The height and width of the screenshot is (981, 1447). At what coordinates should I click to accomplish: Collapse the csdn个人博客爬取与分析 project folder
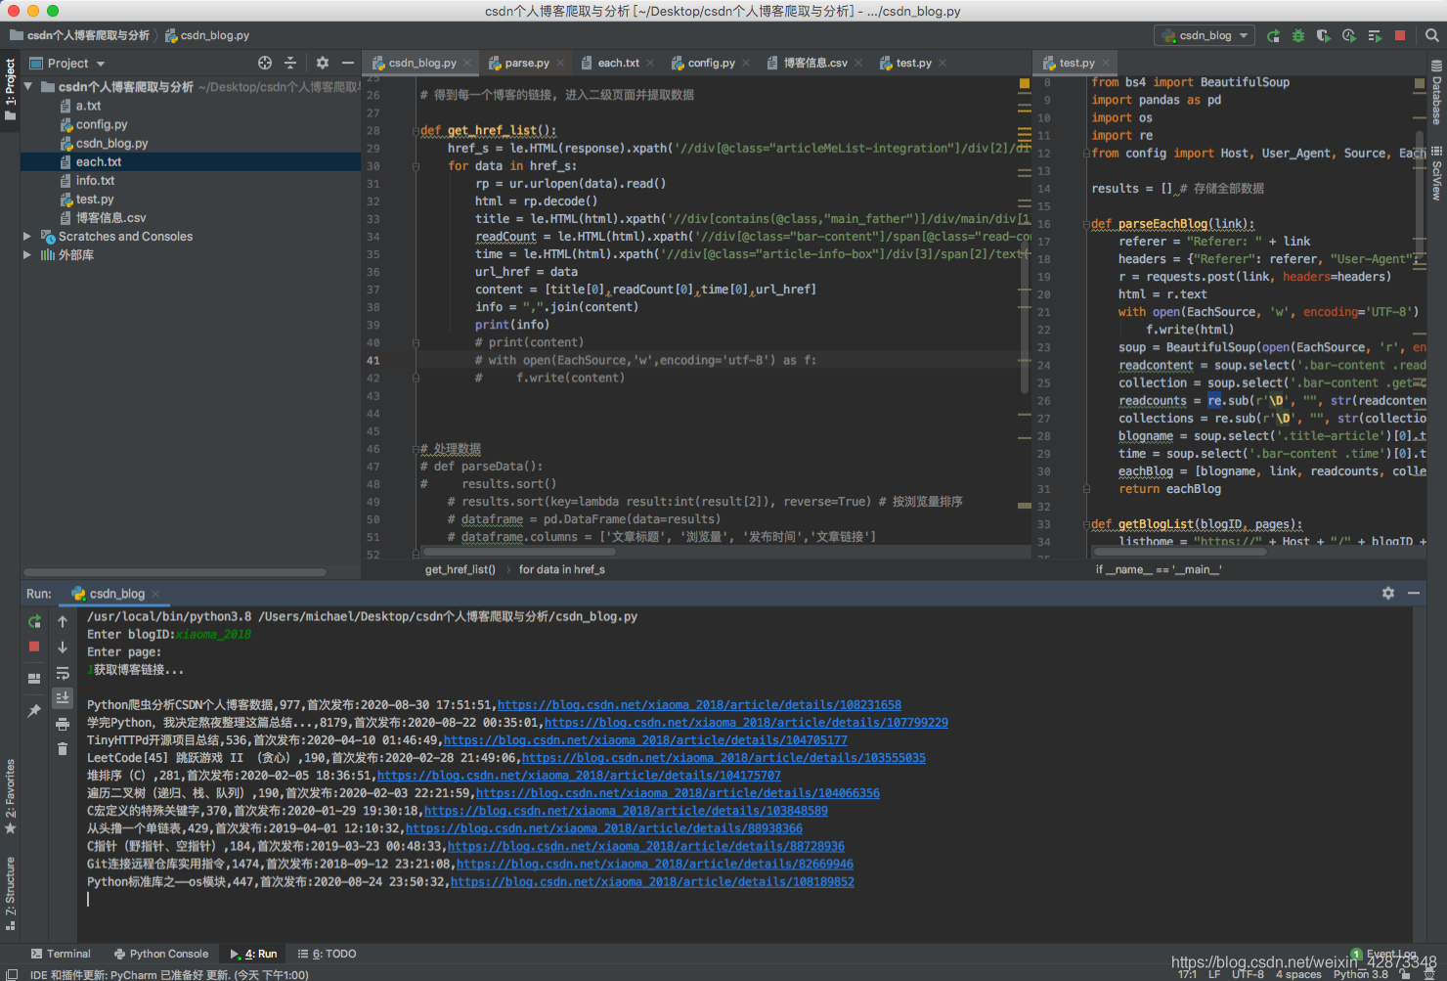tap(28, 86)
